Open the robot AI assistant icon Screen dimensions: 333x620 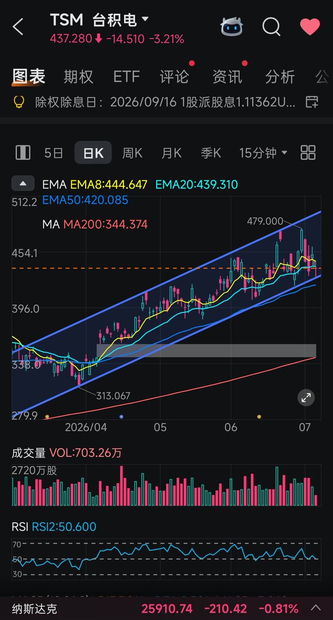pos(231,26)
